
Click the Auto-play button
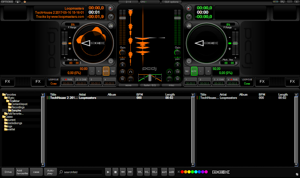click(x=51, y=172)
